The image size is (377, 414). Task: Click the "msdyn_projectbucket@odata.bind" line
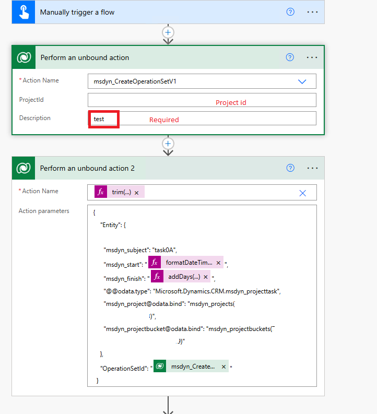190,329
